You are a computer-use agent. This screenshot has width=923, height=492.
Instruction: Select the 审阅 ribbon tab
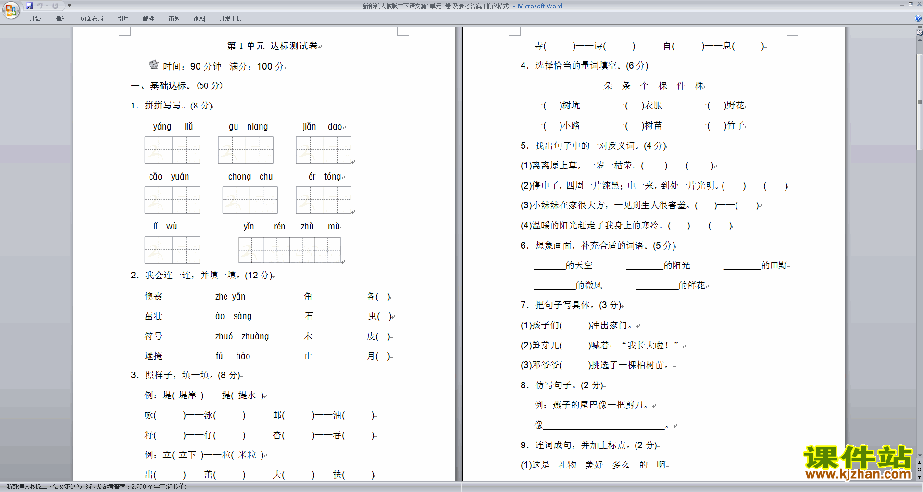[174, 19]
